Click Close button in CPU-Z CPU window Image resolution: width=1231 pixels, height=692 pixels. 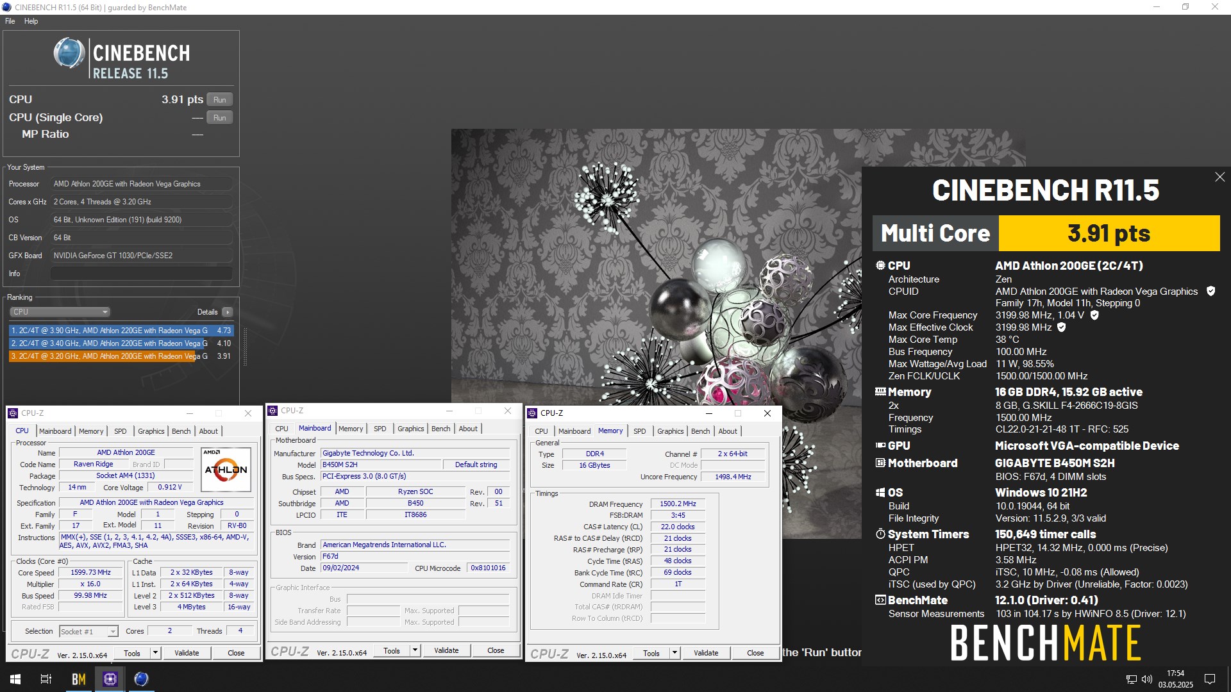coord(236,653)
